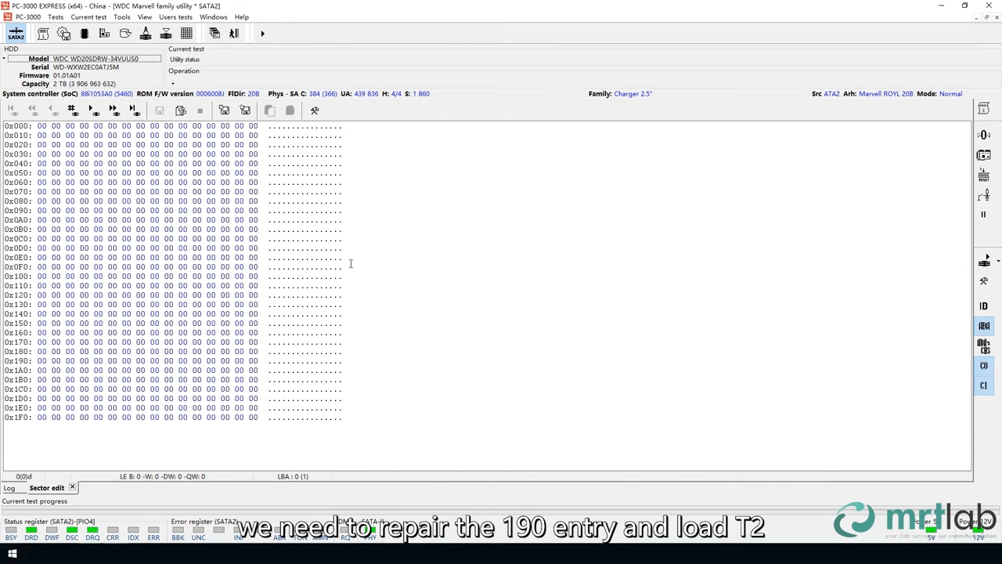This screenshot has height=564, width=1002.
Task: Click the weight-on-platters toolbar icon
Action: 146,34
